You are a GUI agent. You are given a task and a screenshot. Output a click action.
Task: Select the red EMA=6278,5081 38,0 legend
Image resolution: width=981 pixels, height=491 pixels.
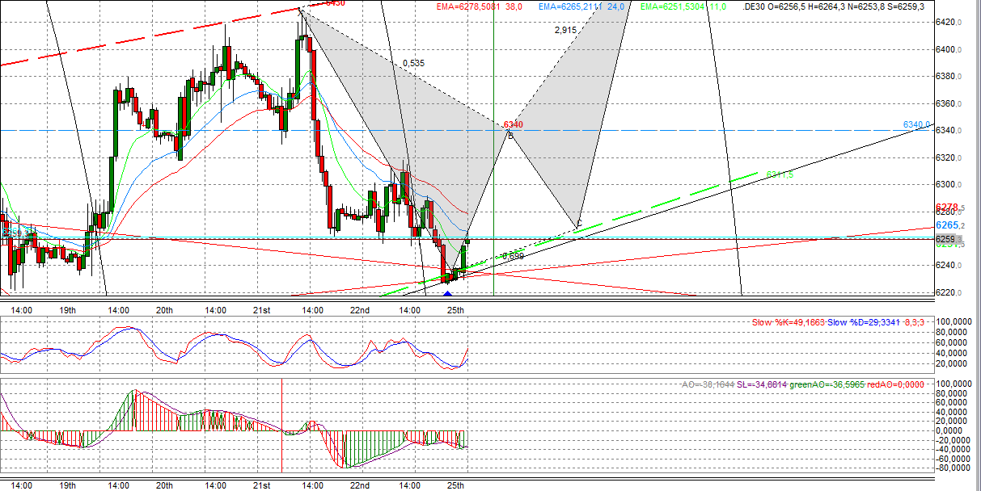point(480,6)
